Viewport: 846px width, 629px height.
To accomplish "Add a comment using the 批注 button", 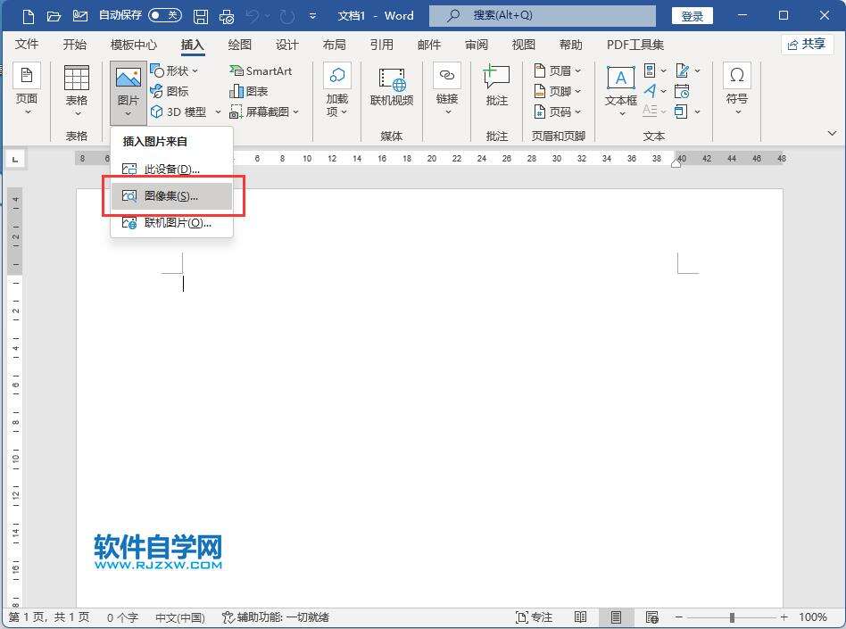I will click(x=496, y=87).
